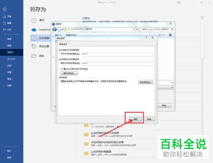The height and width of the screenshot is (163, 213).
Task: Open 选项 at the sidebar bottom
Action: [x=9, y=157]
